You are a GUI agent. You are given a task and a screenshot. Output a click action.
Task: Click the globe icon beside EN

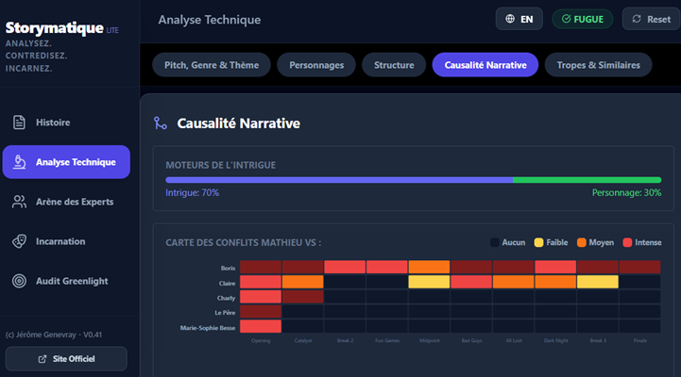click(x=510, y=19)
